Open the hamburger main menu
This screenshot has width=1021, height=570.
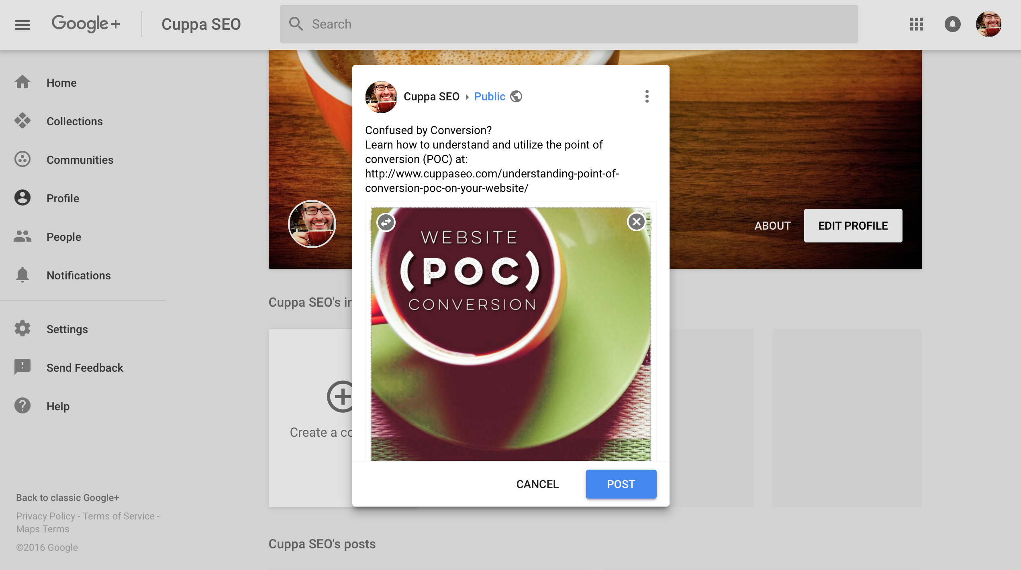pos(22,24)
